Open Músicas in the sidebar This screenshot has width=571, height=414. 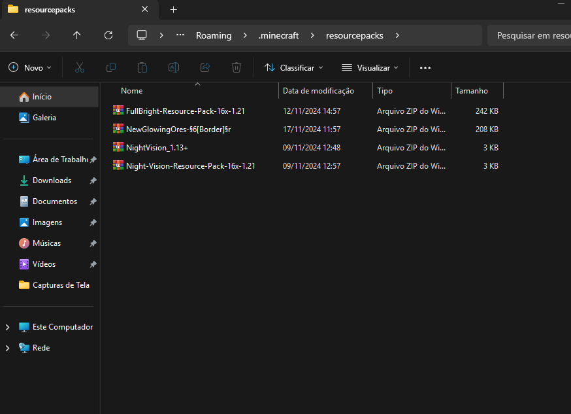50,243
